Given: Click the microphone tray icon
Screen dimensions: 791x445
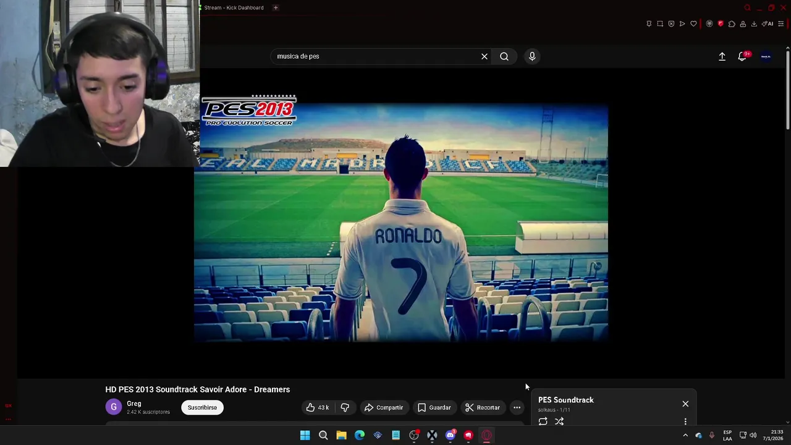Looking at the screenshot, I should click(x=712, y=435).
